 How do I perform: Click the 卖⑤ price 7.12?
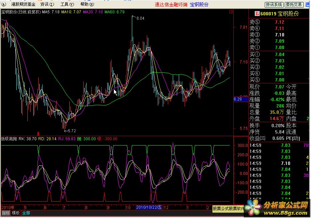(279, 22)
